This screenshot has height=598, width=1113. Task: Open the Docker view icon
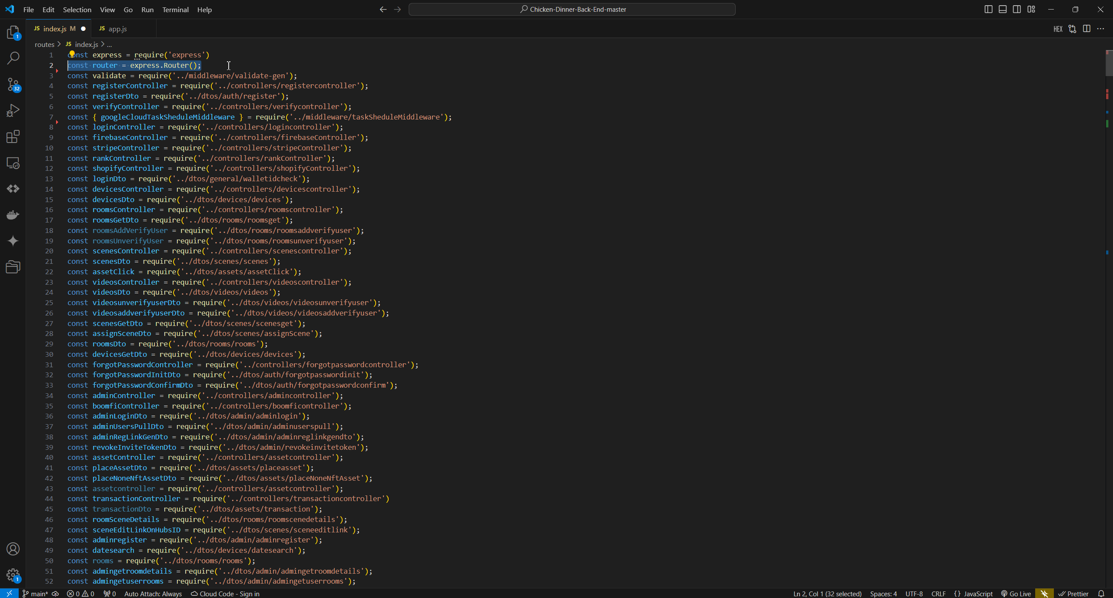point(13,215)
